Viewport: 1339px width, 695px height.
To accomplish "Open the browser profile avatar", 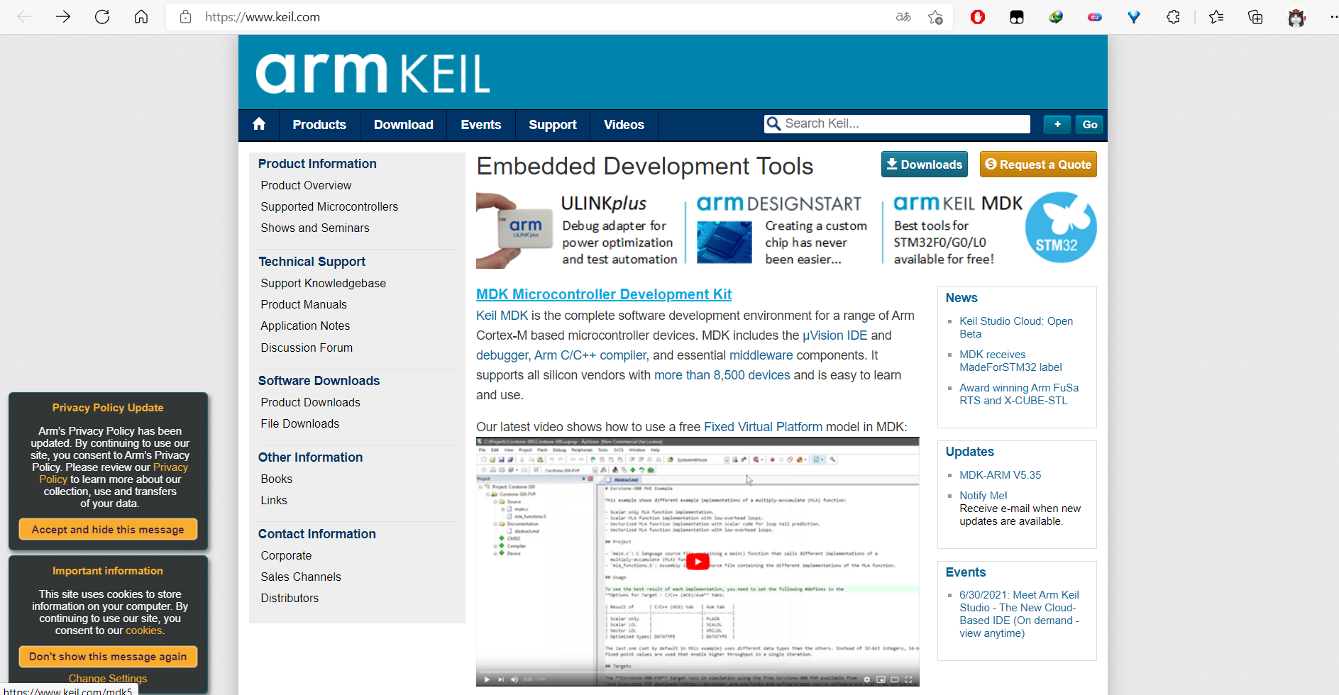I will pyautogui.click(x=1296, y=17).
